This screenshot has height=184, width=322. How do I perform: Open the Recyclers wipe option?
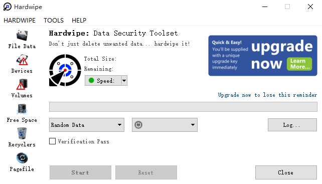point(22,133)
